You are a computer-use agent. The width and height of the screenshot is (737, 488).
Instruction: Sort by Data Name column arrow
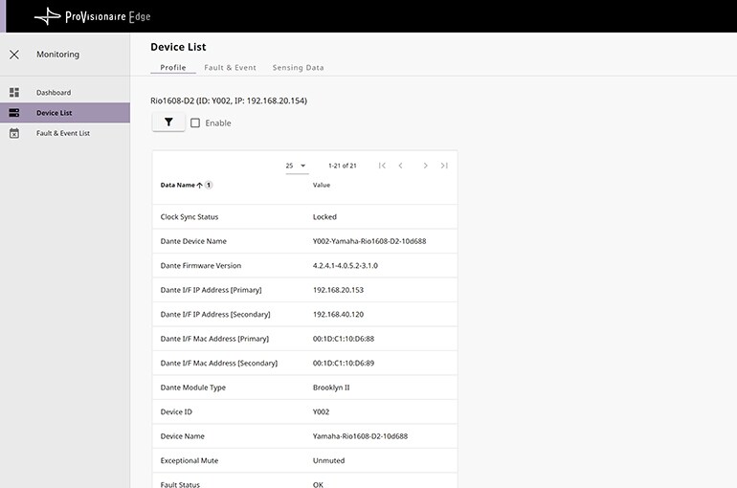[199, 185]
